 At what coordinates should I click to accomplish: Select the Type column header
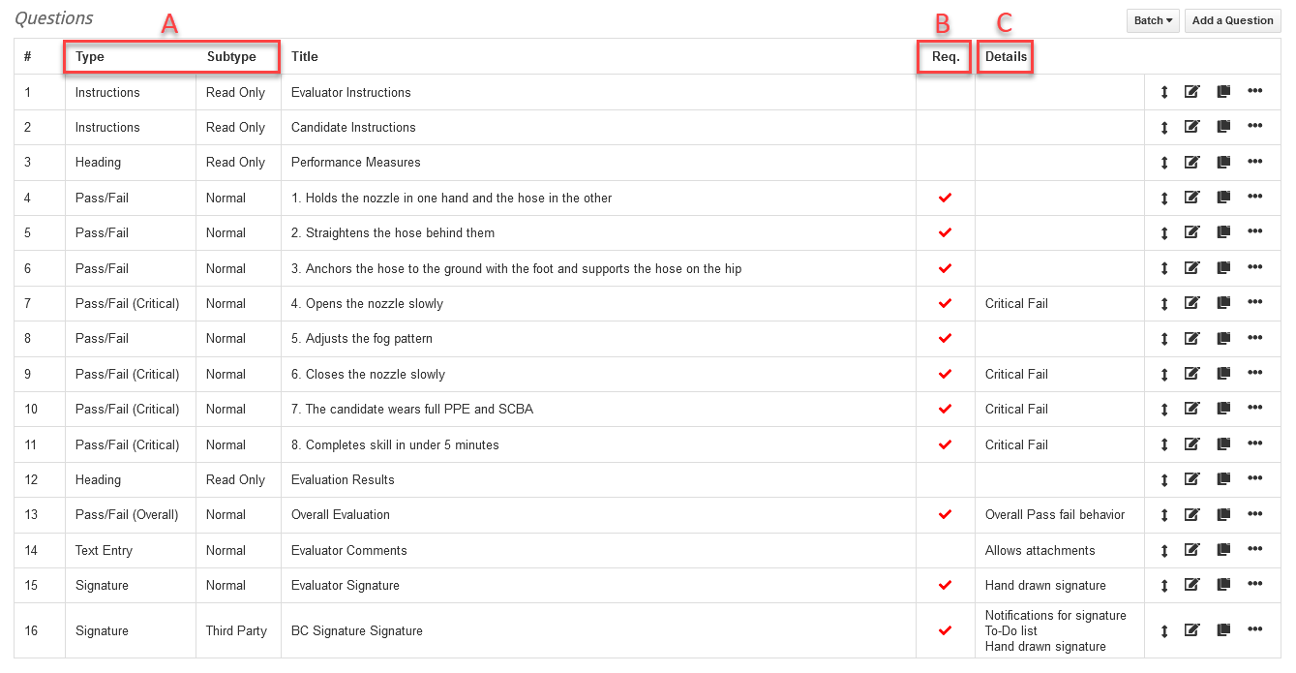pyautogui.click(x=89, y=56)
